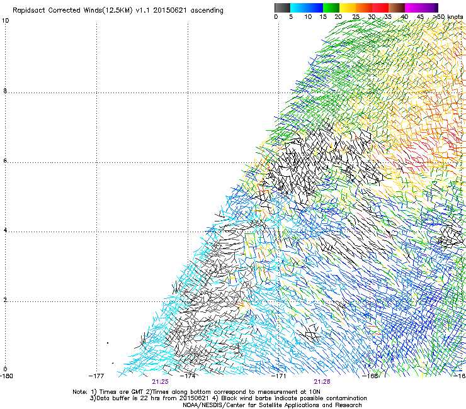Click the '>50 knots' legend label
The width and height of the screenshot is (466, 409).
(x=448, y=17)
